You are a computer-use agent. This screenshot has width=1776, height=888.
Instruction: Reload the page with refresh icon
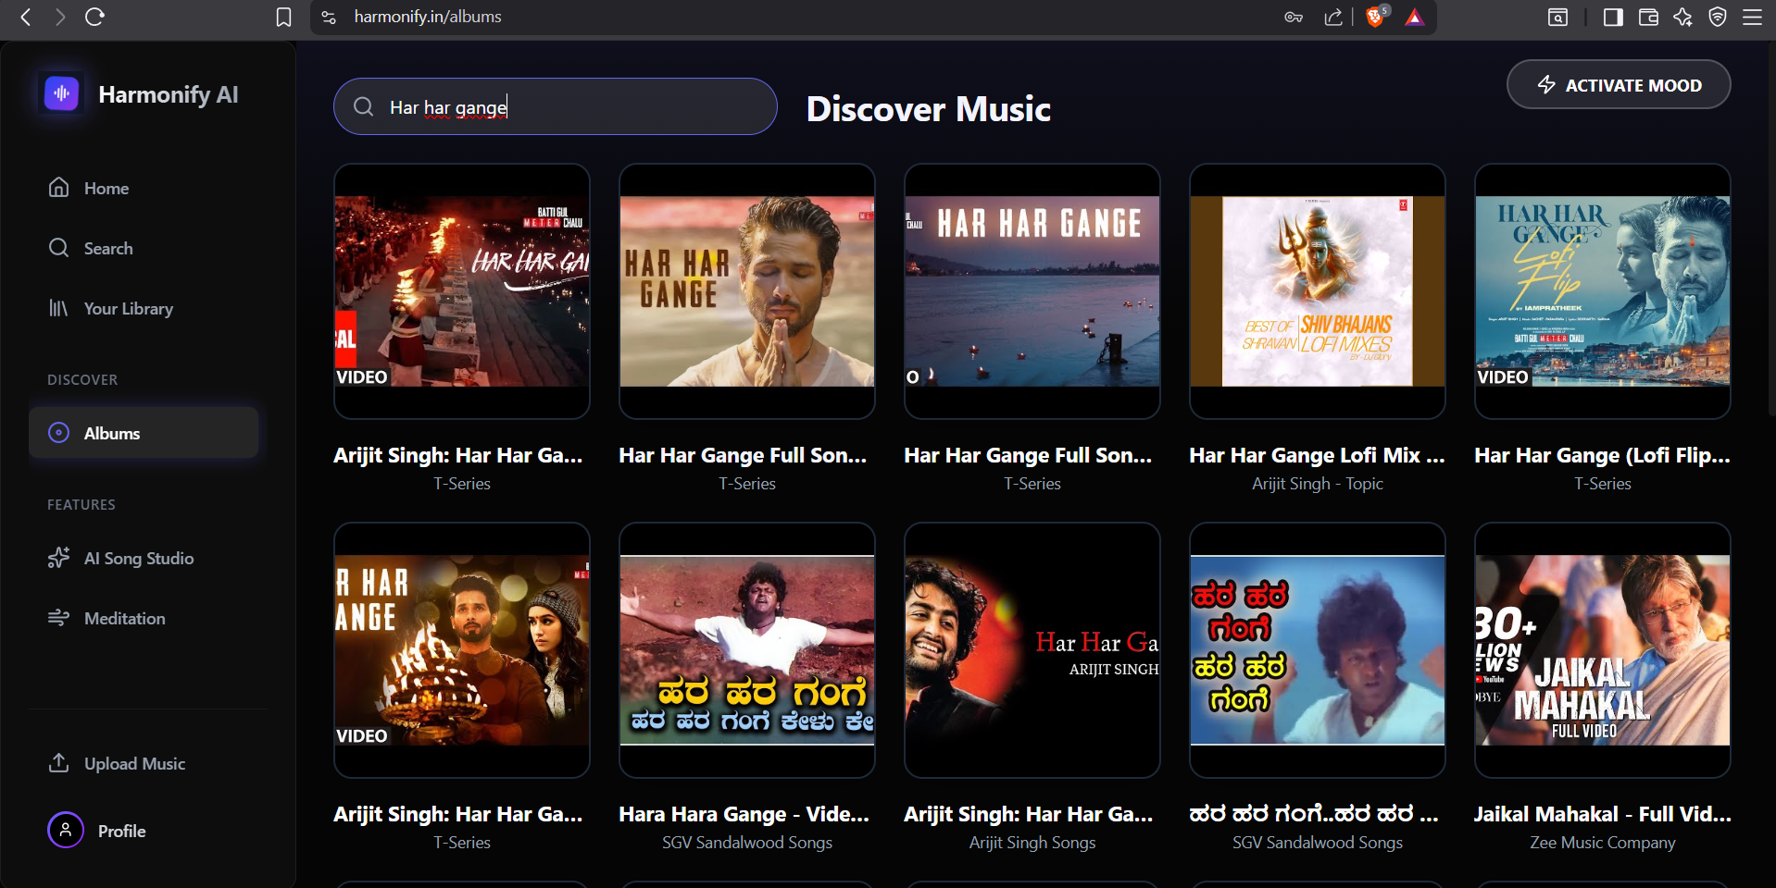pos(94,17)
